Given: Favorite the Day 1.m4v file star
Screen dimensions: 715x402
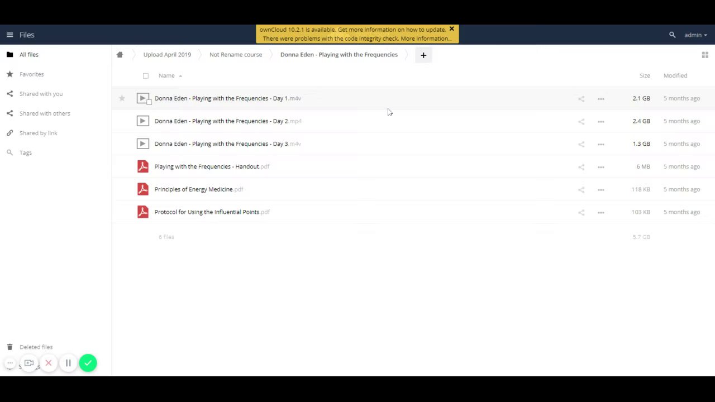Looking at the screenshot, I should (x=122, y=98).
